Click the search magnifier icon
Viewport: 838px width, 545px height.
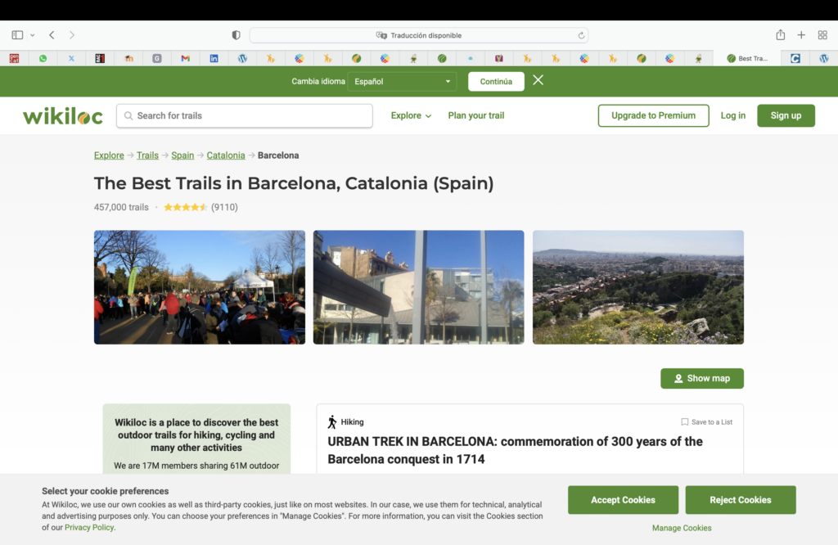(x=128, y=115)
